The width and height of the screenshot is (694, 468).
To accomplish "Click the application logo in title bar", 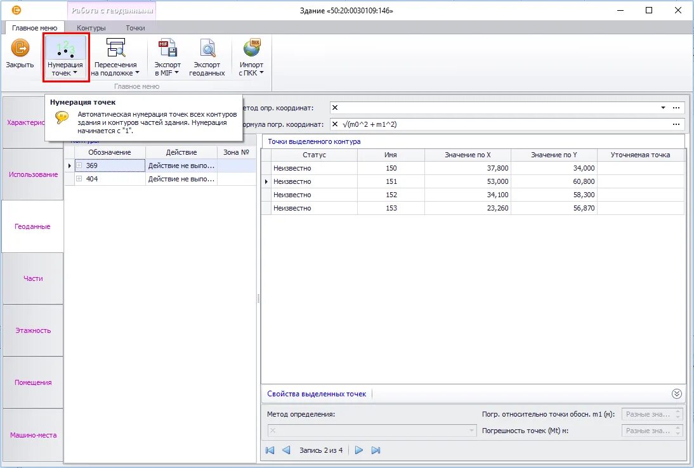I will 16,10.
